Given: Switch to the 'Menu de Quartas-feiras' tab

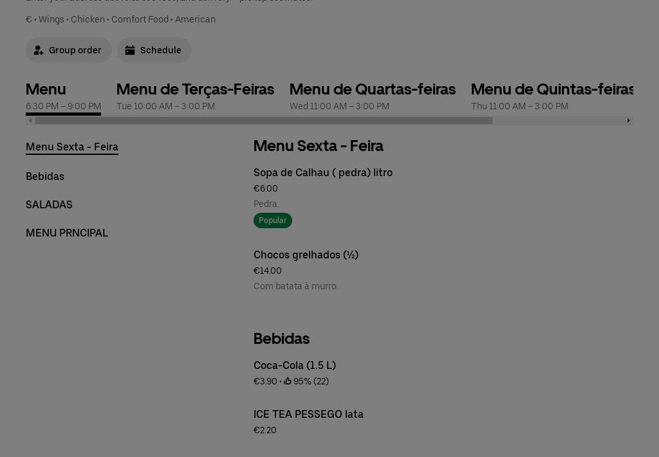Looking at the screenshot, I should click(373, 89).
